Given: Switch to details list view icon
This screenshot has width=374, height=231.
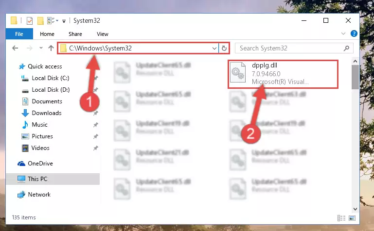Looking at the screenshot, I should [341, 218].
